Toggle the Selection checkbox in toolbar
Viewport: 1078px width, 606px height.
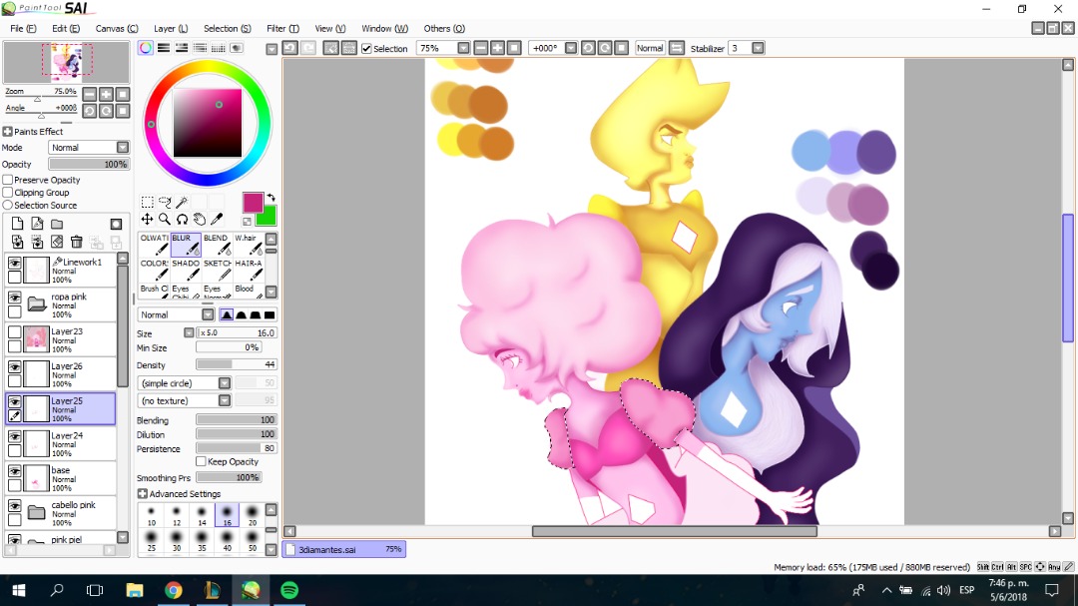click(x=366, y=48)
